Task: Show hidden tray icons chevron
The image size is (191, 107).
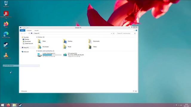Action: click(174, 105)
